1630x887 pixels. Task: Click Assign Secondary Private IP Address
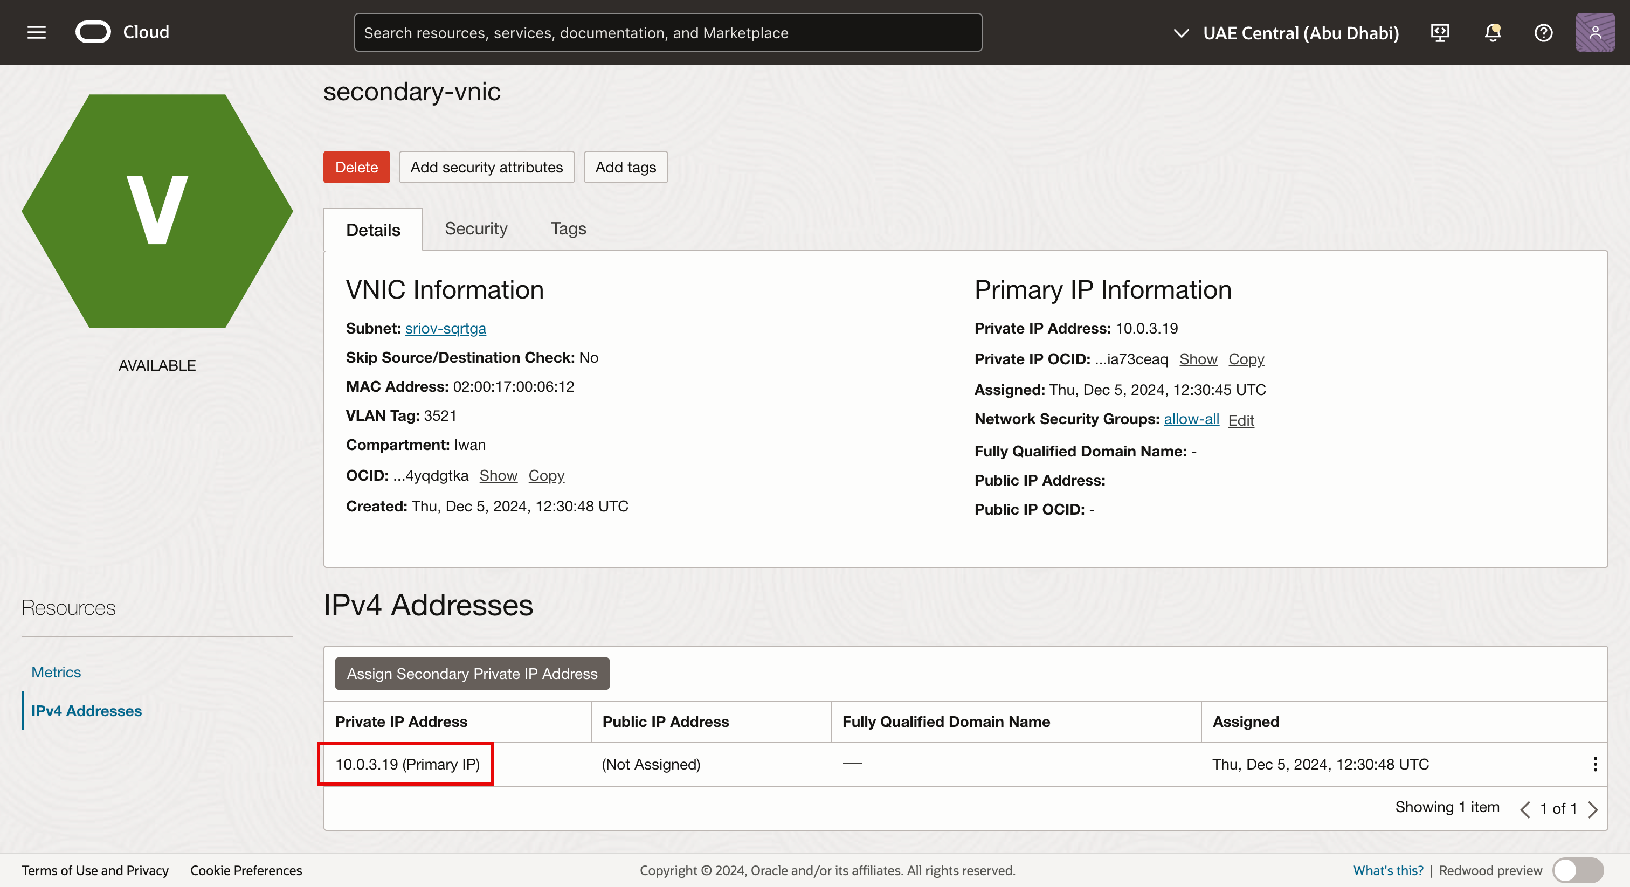(x=472, y=673)
